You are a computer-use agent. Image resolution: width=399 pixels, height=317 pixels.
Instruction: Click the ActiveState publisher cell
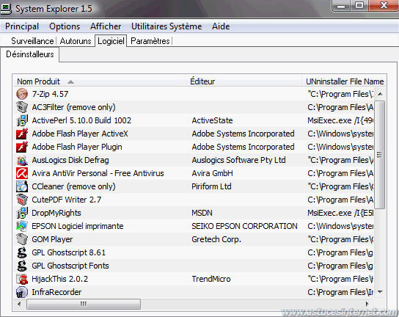(212, 120)
